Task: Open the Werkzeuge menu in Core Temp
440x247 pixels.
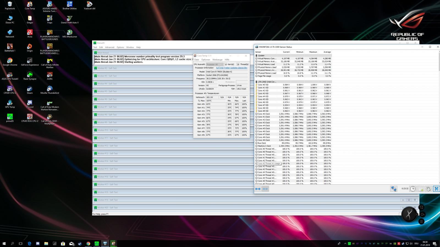Action: [217, 60]
